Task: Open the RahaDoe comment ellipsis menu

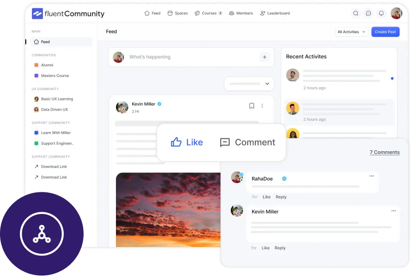Action: click(x=372, y=176)
